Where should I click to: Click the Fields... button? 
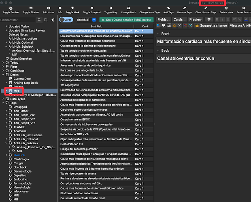click(x=164, y=19)
